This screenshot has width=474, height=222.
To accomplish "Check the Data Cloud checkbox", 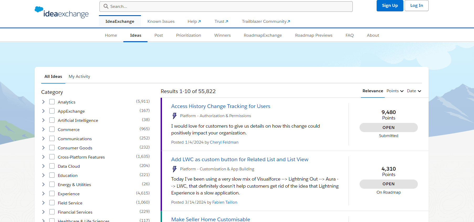I will click(x=52, y=166).
